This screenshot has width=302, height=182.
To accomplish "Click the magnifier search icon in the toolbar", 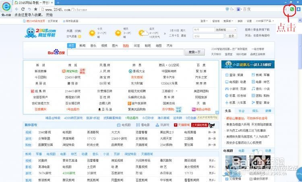I will (286, 9).
